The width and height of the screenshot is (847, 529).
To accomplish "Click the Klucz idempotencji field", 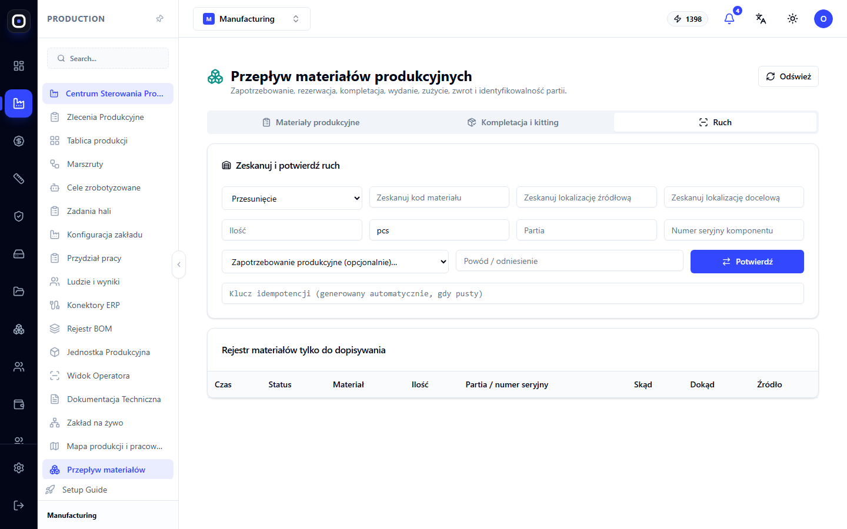I will point(513,293).
